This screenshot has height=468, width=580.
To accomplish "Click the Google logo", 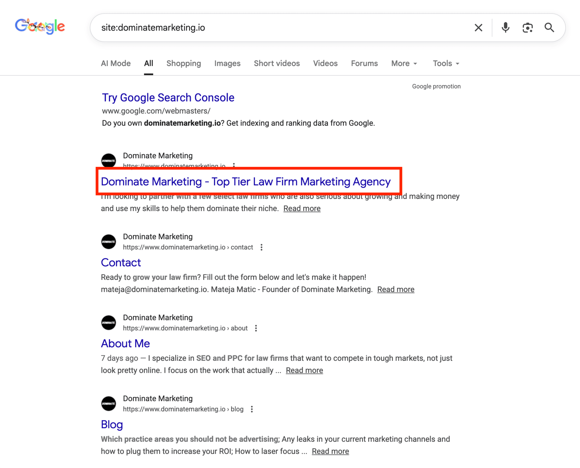I will point(40,27).
